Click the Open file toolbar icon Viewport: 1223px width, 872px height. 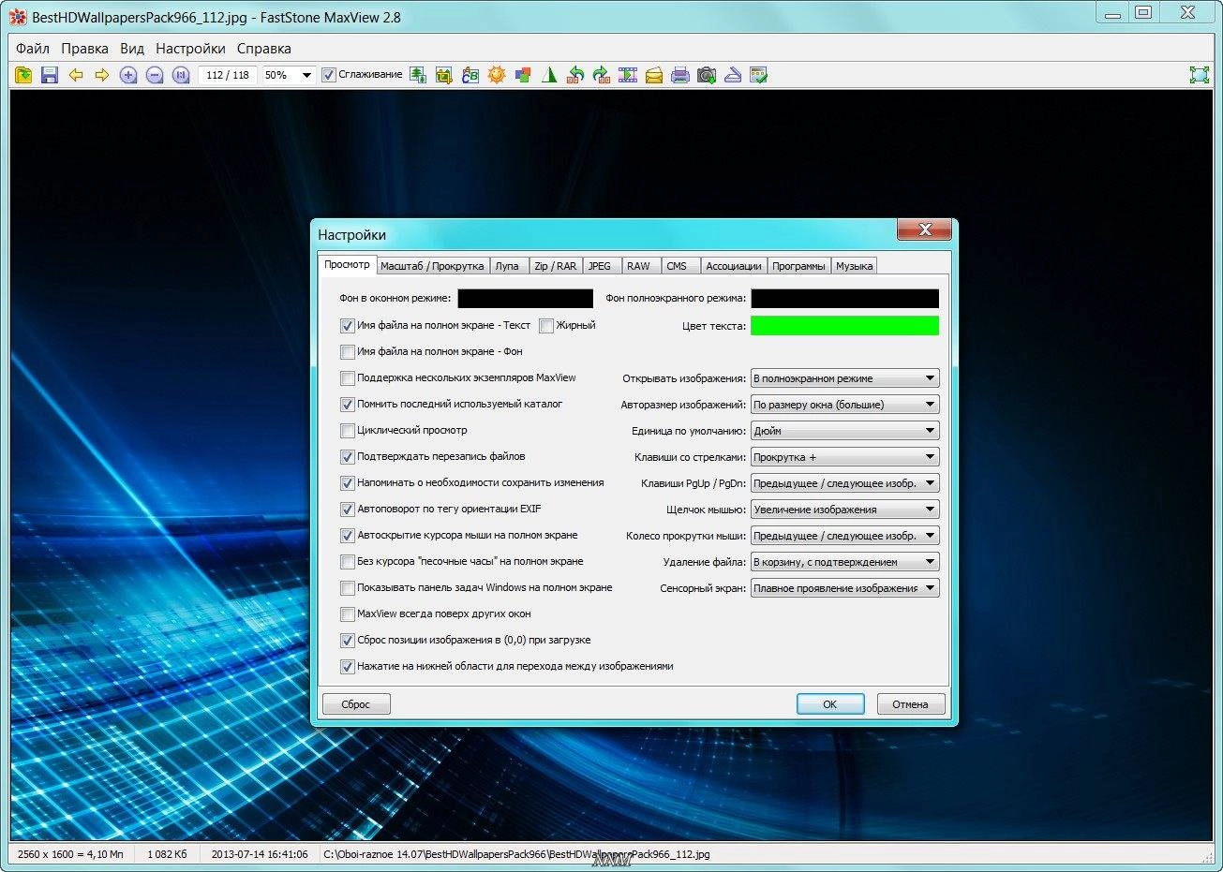point(23,75)
